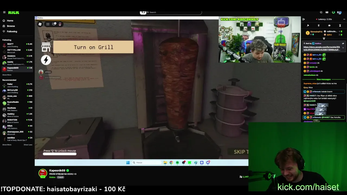
Task: Click the HAISET message mentioning @kapesnik69
Action: (324, 98)
